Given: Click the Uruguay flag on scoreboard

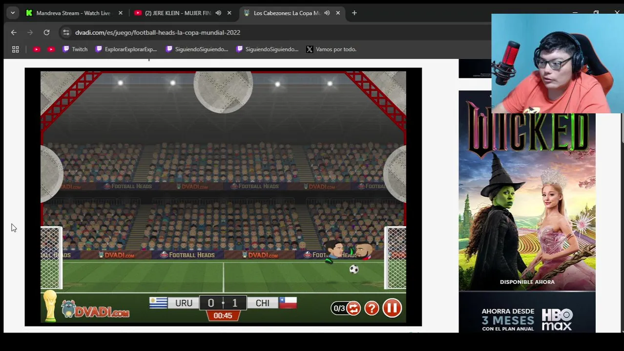Looking at the screenshot, I should coord(158,303).
